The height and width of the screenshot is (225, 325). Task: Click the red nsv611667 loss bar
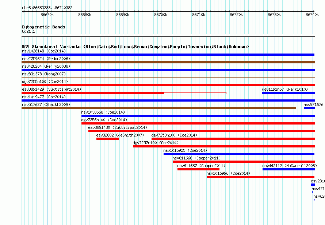pos(198,169)
